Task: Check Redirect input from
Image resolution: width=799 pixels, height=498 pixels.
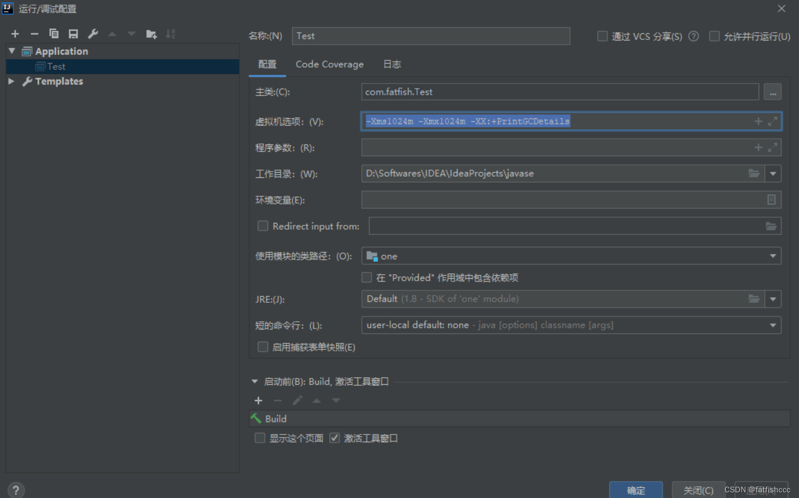Action: coord(263,226)
